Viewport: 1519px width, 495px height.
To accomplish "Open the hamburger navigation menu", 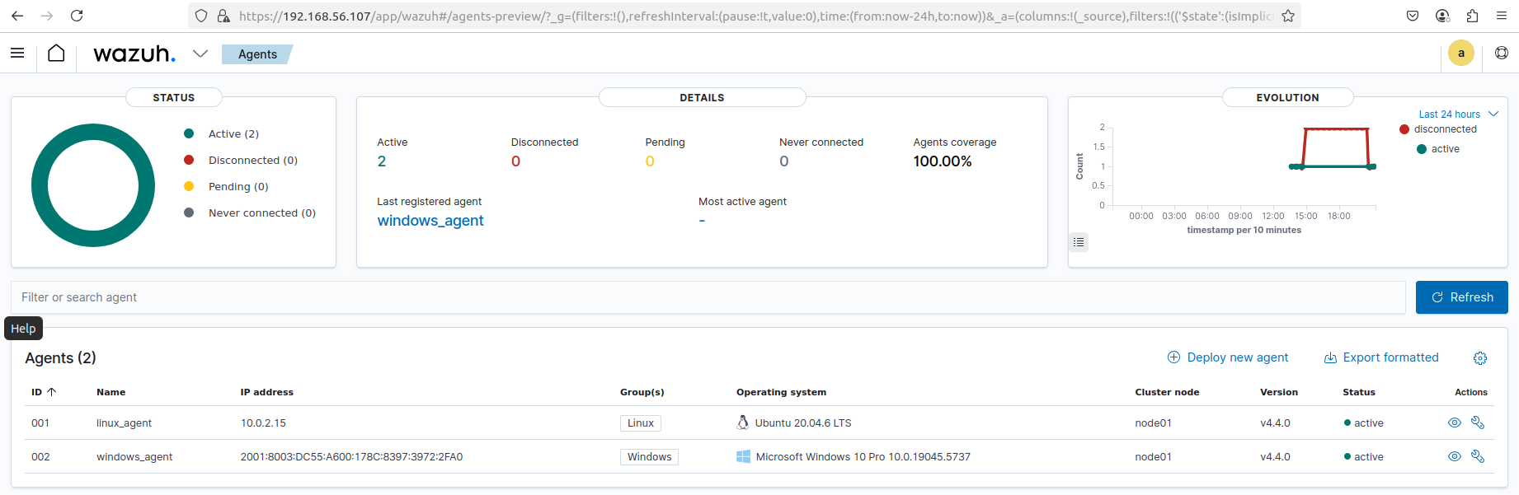I will click(17, 54).
